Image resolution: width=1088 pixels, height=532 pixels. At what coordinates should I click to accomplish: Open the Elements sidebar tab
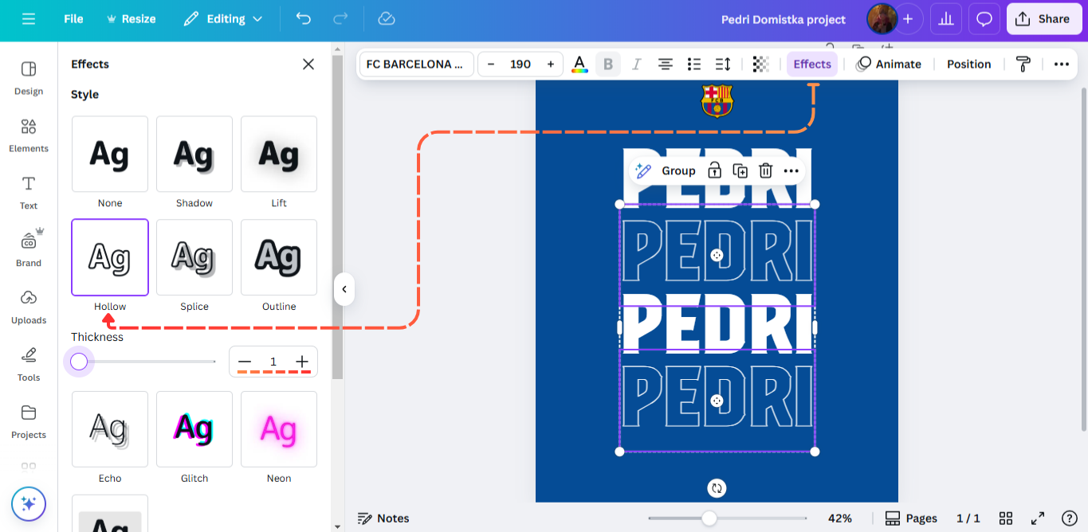29,135
